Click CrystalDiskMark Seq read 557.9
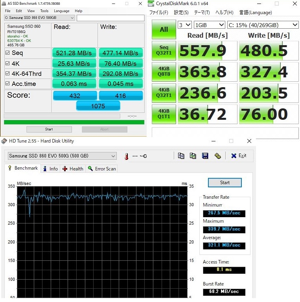The width and height of the screenshot is (300, 302). (x=207, y=51)
